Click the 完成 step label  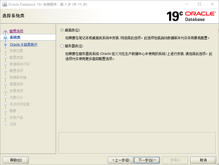coord(13,124)
